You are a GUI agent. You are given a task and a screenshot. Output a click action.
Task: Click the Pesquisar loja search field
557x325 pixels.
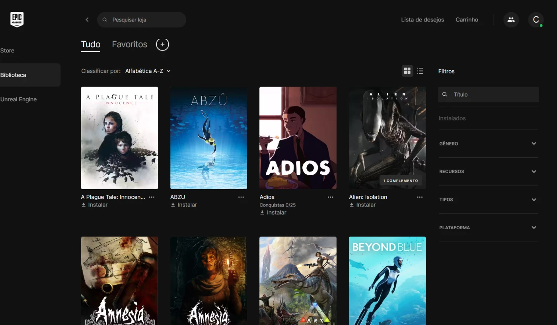(x=142, y=19)
